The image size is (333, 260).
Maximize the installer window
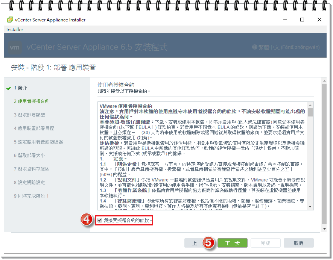coord(302,20)
